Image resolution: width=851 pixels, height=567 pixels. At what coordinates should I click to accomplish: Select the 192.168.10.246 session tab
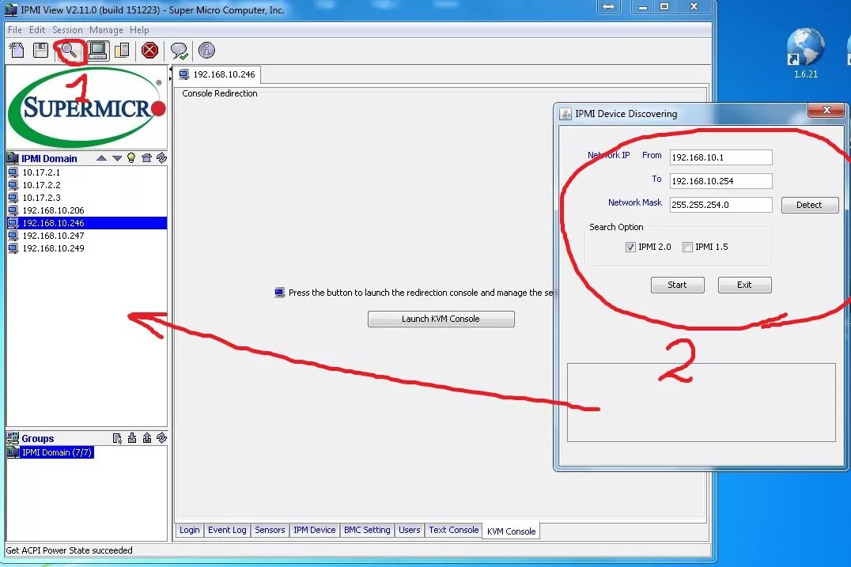[x=217, y=74]
